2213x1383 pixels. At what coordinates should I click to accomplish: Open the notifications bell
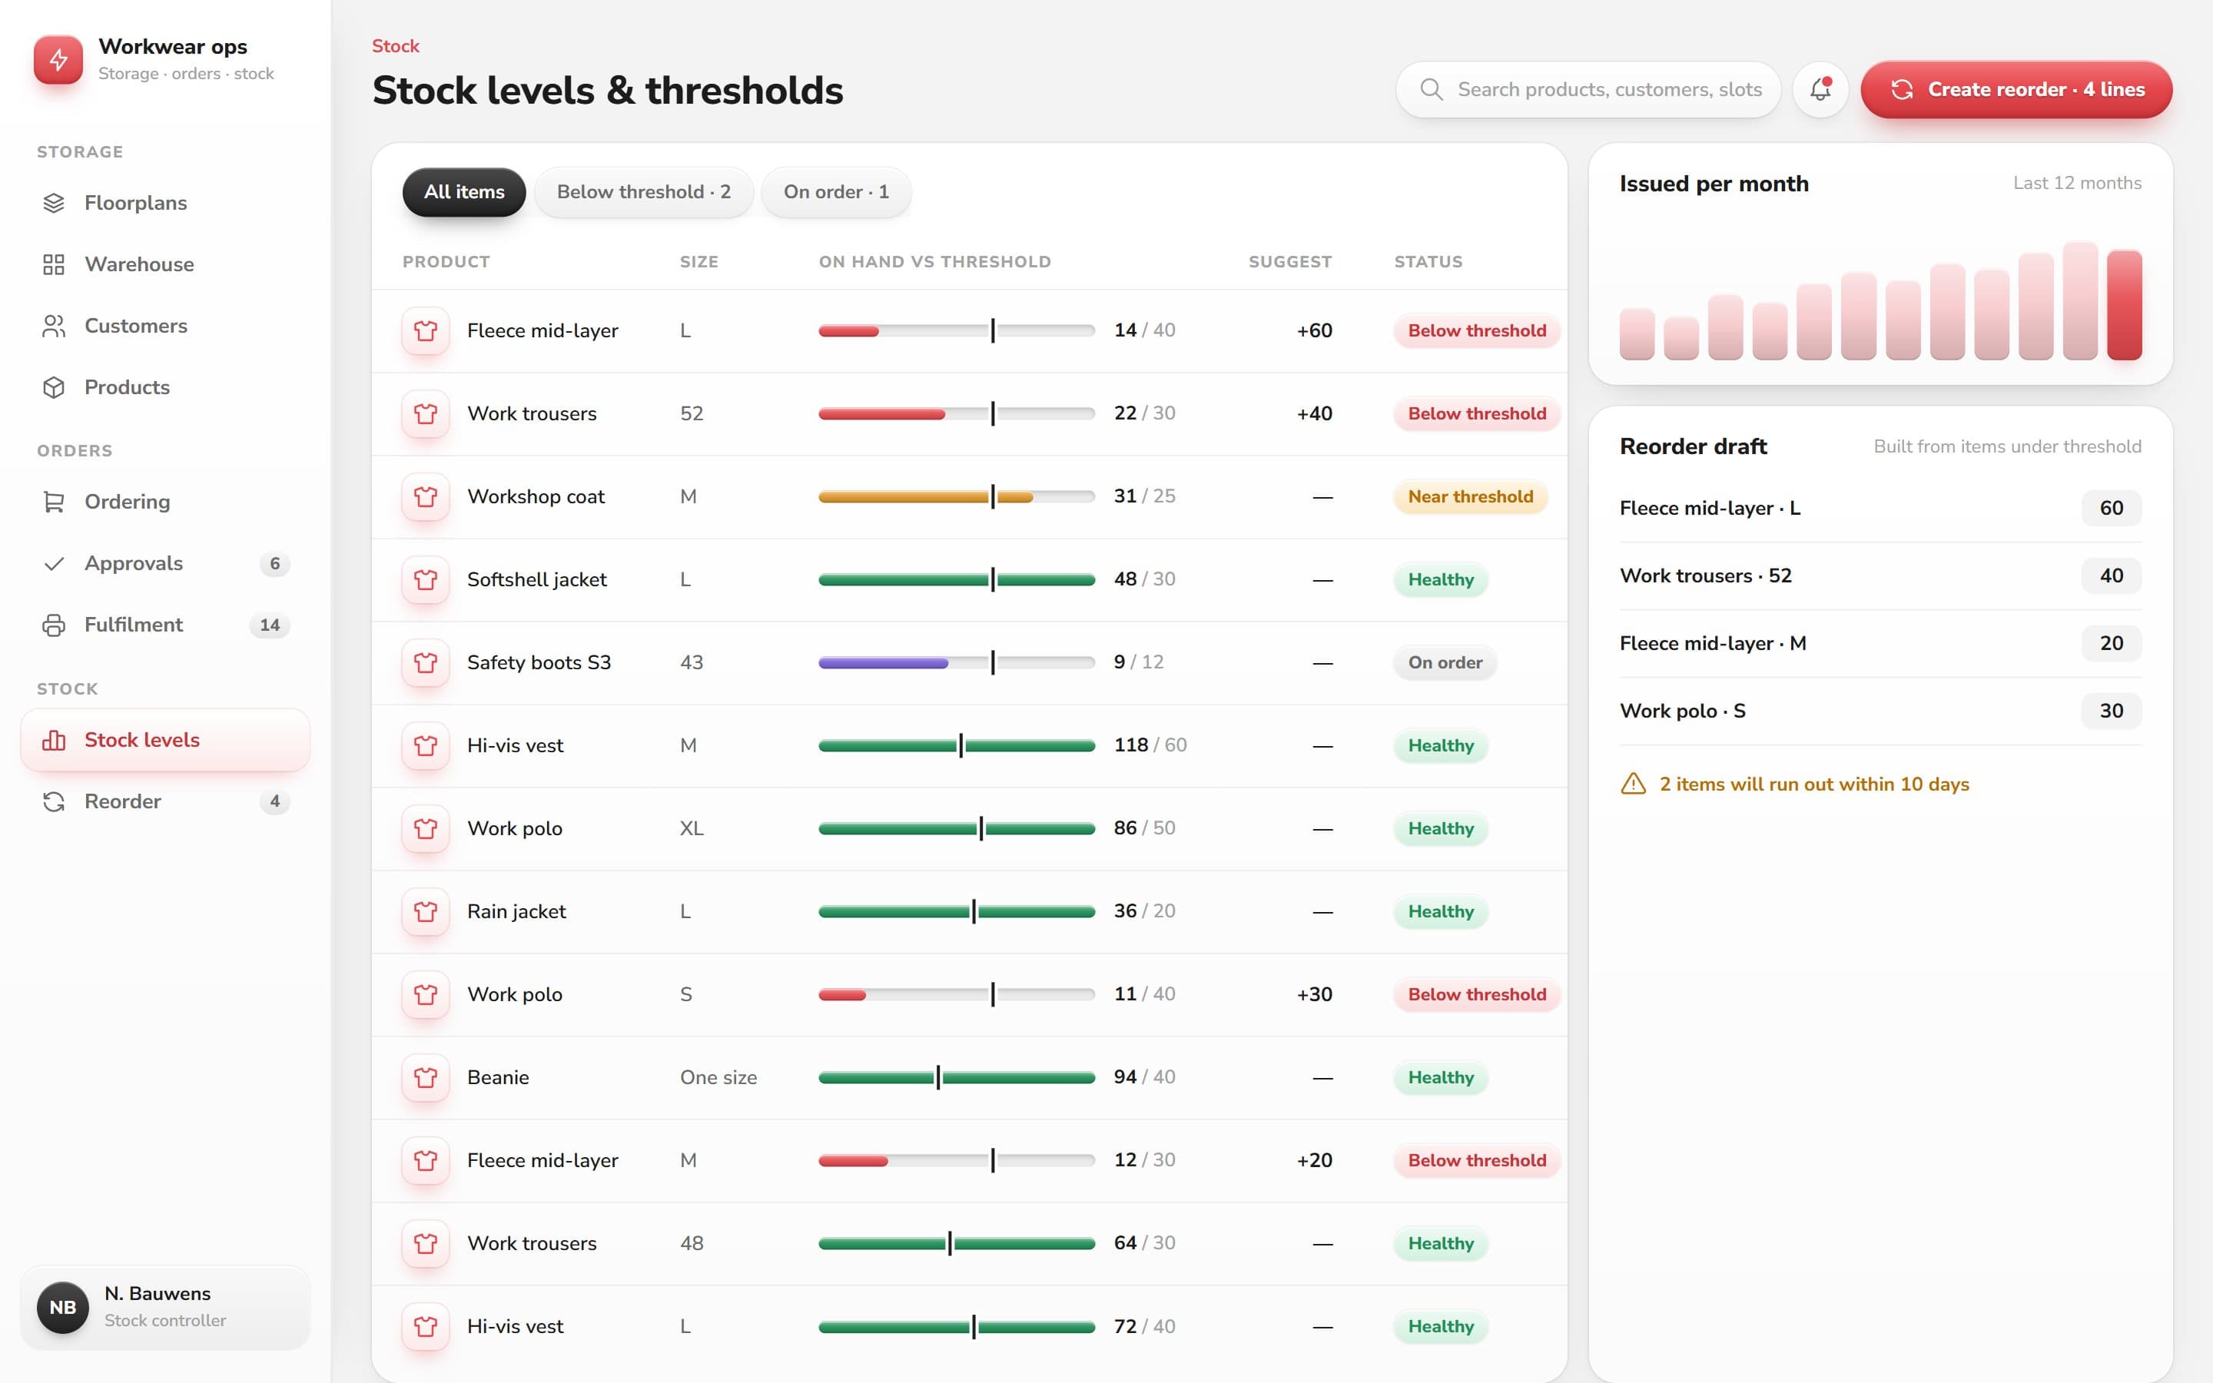(x=1820, y=90)
